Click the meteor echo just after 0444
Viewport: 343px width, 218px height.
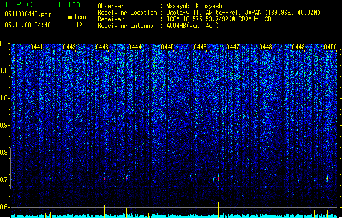(x=127, y=177)
